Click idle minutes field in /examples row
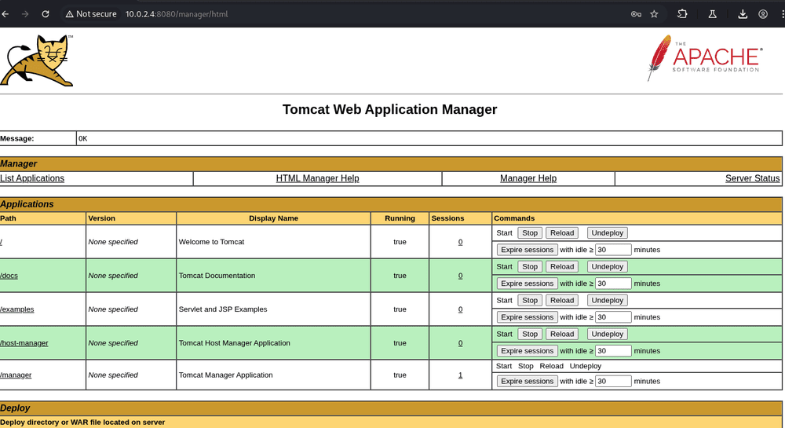Image resolution: width=785 pixels, height=428 pixels. point(613,316)
